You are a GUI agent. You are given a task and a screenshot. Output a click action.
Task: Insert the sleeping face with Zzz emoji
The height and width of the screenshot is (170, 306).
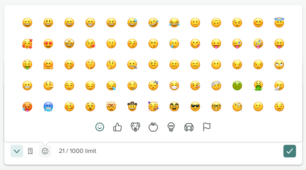153,86
